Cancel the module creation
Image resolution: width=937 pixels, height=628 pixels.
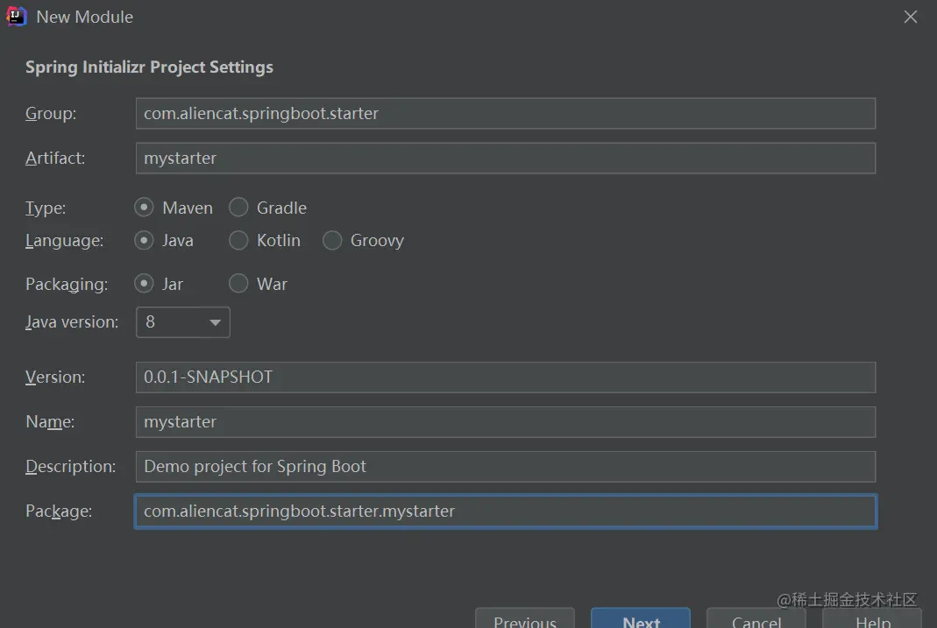(756, 618)
